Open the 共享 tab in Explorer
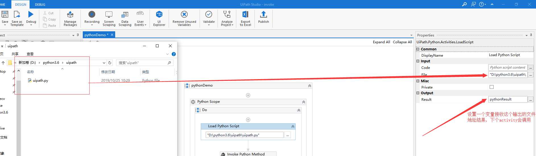The width and height of the screenshot is (536, 156). [x=15, y=54]
